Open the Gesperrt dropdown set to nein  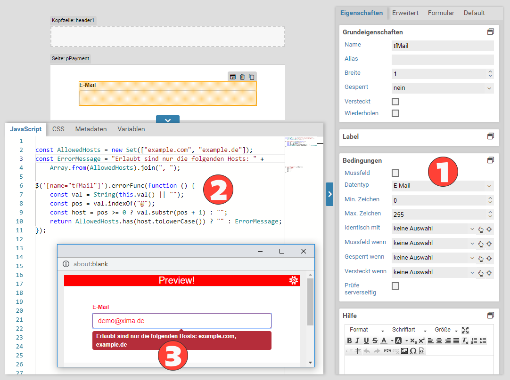(442, 88)
